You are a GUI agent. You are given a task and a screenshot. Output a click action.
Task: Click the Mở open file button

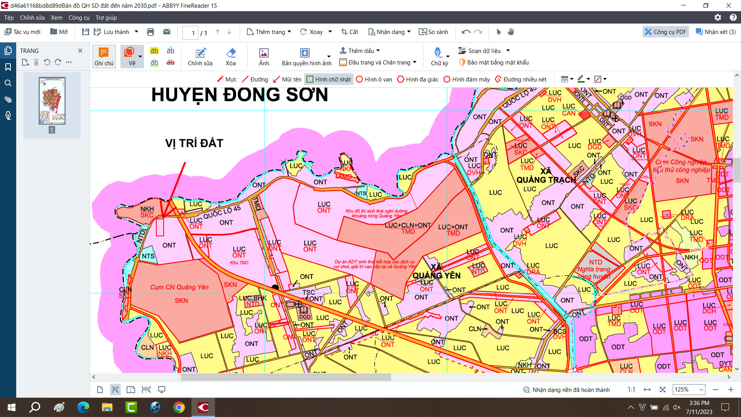(x=59, y=32)
